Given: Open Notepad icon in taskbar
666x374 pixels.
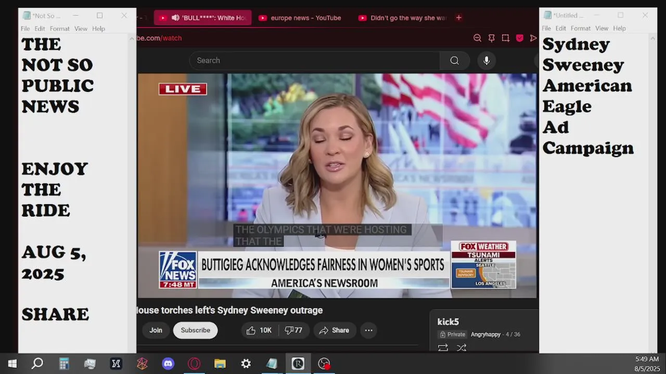Looking at the screenshot, I should (272, 364).
